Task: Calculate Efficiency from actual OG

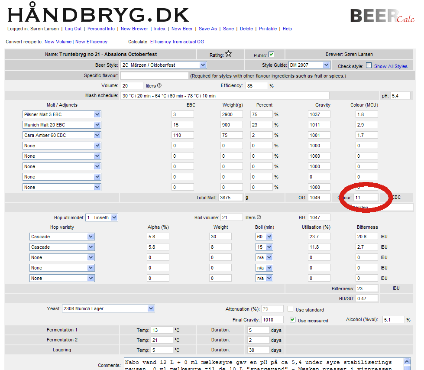Action: (177, 42)
